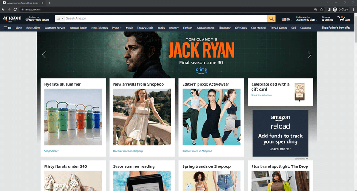The height and width of the screenshot is (191, 357).
Task: Close the Amazon.com browser tab
Action: 42,3
